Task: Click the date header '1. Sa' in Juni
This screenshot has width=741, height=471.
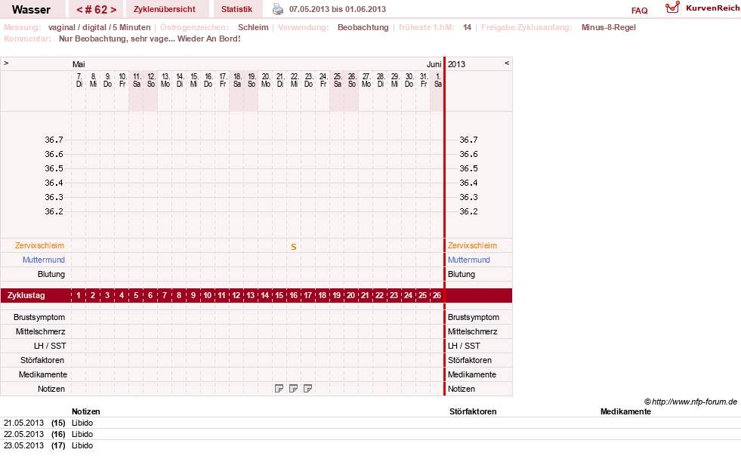Action: pos(438,80)
